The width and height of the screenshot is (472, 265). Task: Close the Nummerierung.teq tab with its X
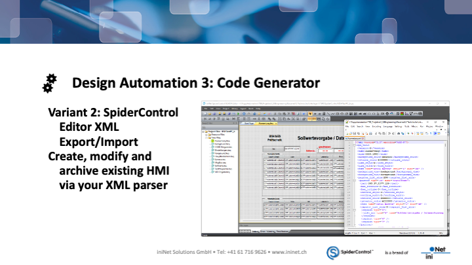pos(276,124)
